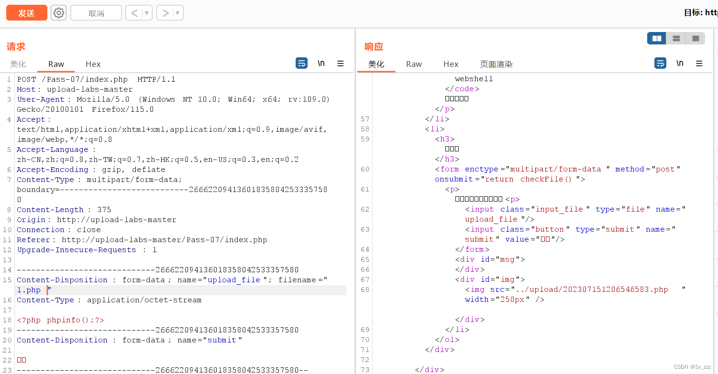Toggle word wrap icon in request panel
This screenshot has width=718, height=374.
302,63
